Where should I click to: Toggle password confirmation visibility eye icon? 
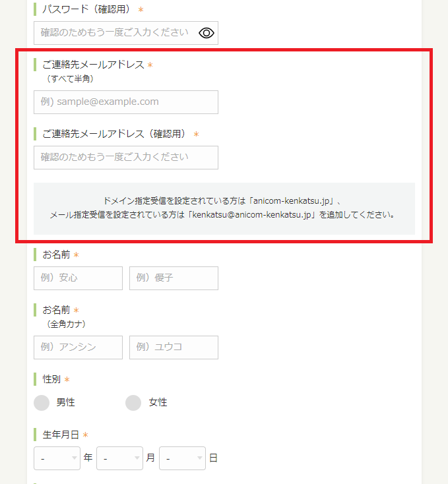(207, 33)
